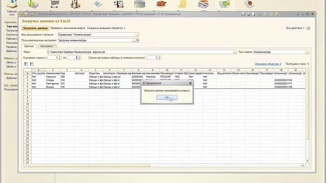This screenshot has height=183, width=326.
Task: Open the wine bottles section icon
Action: [x=75, y=4]
